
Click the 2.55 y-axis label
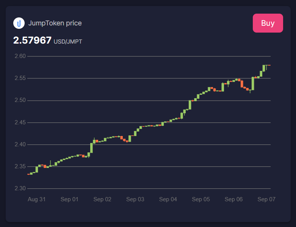[x=20, y=78]
